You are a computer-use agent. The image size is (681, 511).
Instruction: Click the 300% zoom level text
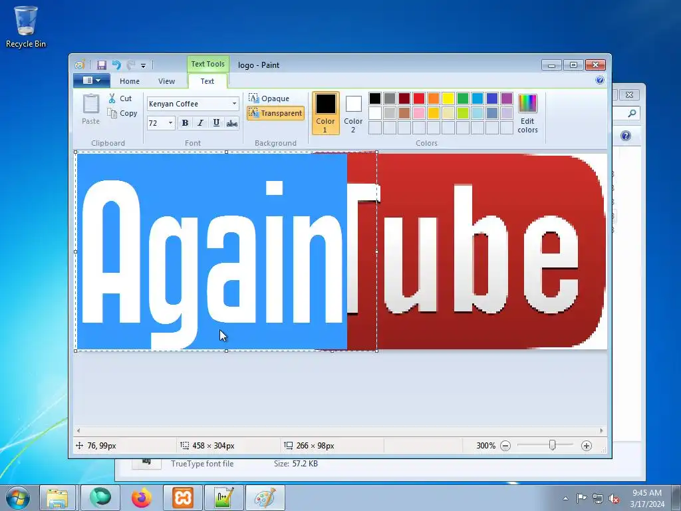(x=485, y=445)
